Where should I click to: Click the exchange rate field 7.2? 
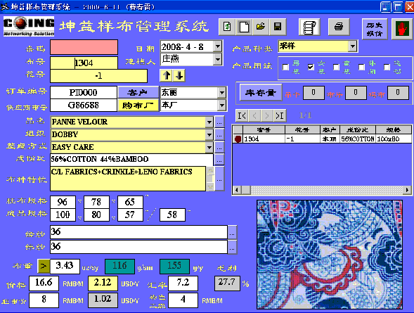tap(183, 283)
